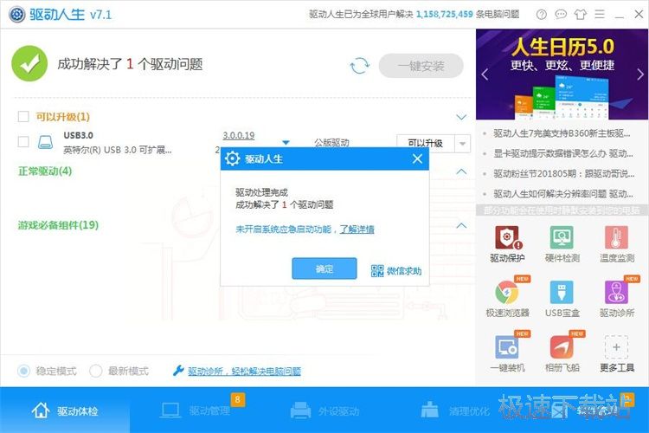The height and width of the screenshot is (433, 649).
Task: Expand the 正常驱动(4) section chevron
Action: pyautogui.click(x=461, y=171)
